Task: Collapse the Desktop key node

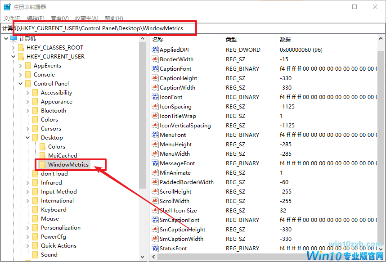Action: pyautogui.click(x=28, y=138)
